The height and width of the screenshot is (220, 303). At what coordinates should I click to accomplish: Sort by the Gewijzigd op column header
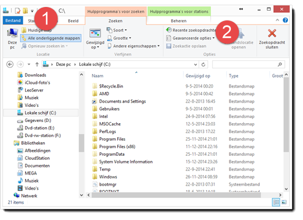(198, 76)
